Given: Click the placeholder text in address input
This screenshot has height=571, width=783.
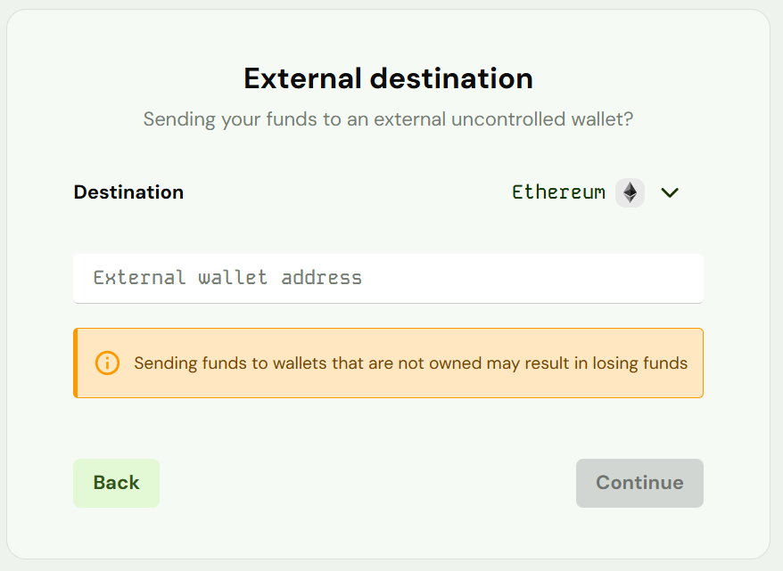Looking at the screenshot, I should tap(227, 278).
